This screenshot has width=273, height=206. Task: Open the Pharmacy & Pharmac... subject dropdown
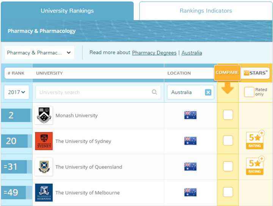point(39,53)
